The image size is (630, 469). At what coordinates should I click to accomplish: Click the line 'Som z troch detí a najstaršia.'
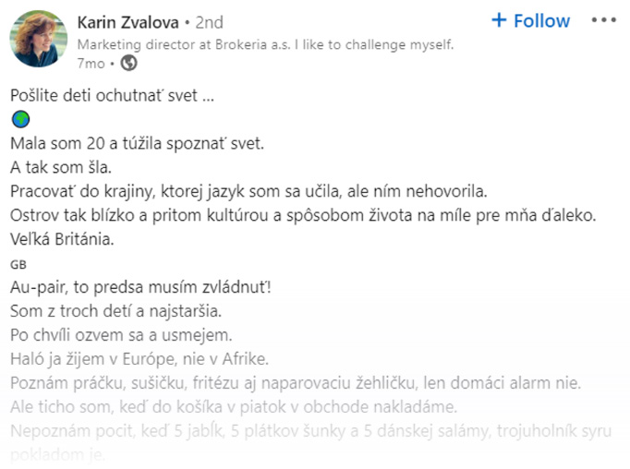(115, 311)
